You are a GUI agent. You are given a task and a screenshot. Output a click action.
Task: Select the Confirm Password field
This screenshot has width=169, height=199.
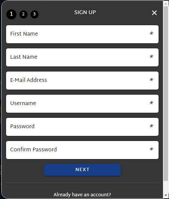click(x=82, y=150)
